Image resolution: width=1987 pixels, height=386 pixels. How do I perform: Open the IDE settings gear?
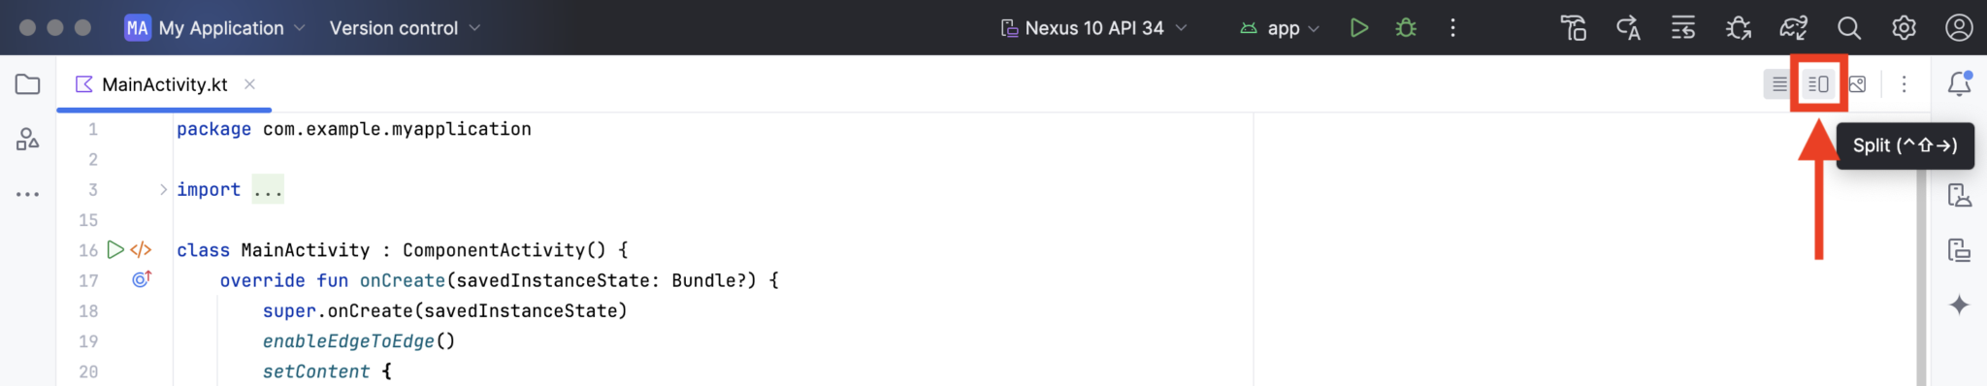tap(1904, 28)
